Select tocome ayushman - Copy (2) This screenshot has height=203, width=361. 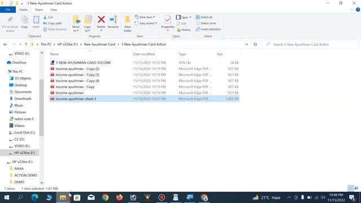pyautogui.click(x=144, y=69)
